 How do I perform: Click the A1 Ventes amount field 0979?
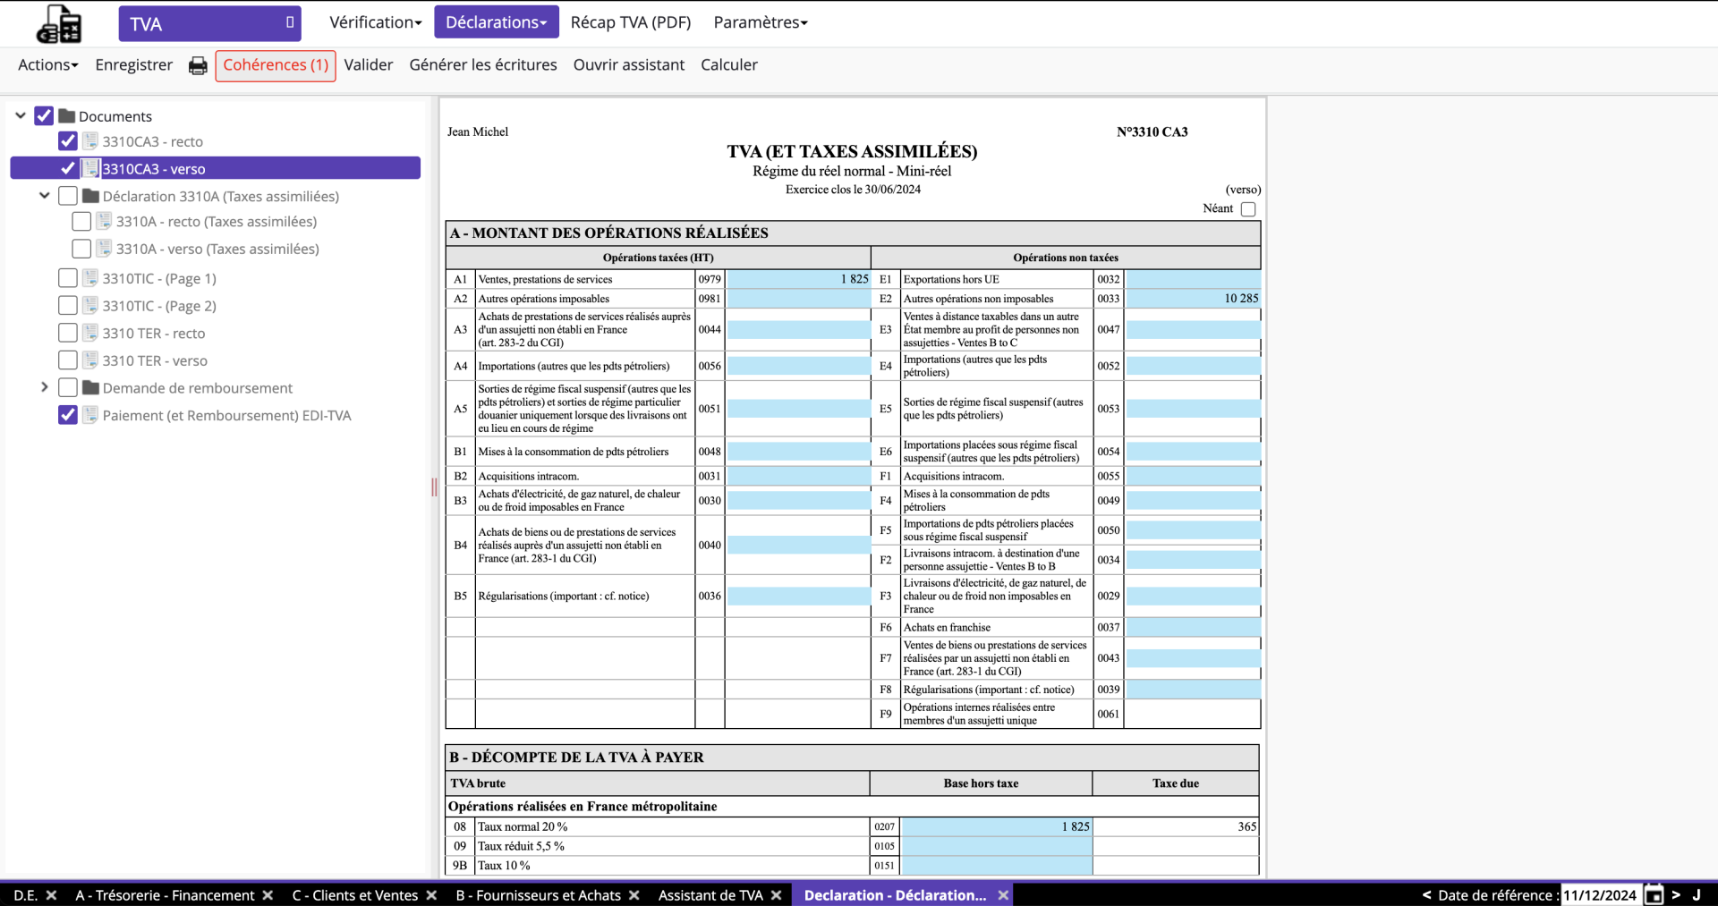(x=797, y=279)
